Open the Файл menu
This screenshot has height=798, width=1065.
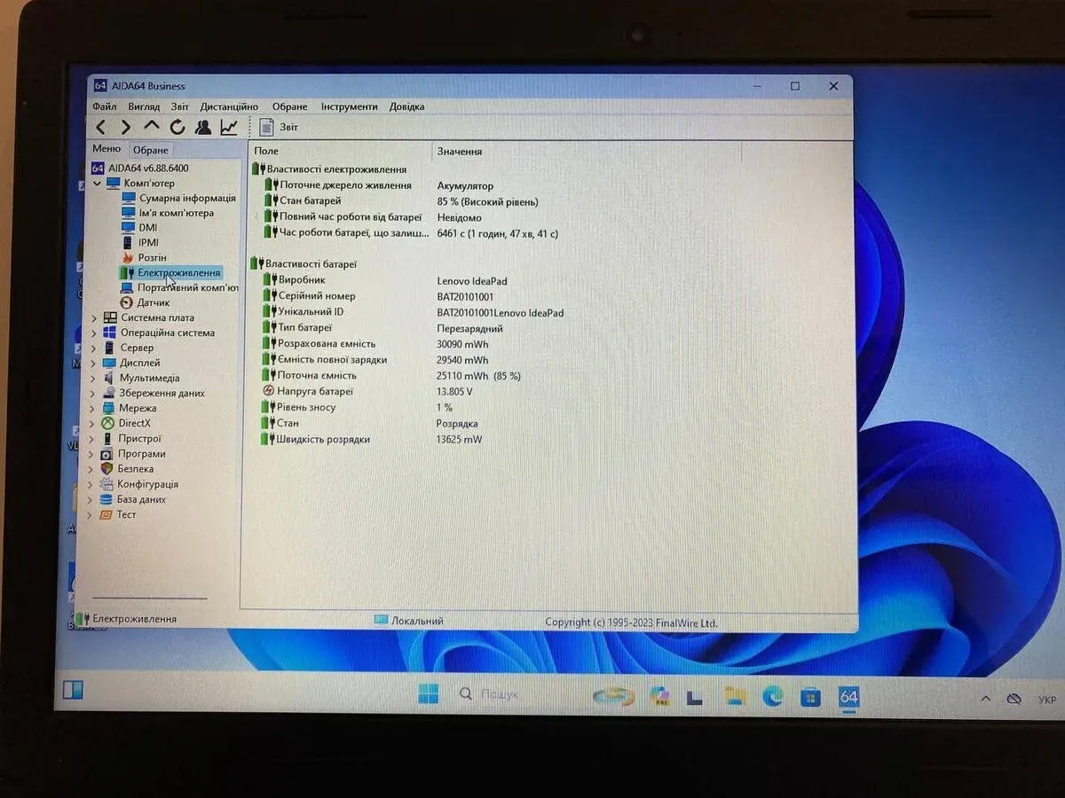point(104,106)
